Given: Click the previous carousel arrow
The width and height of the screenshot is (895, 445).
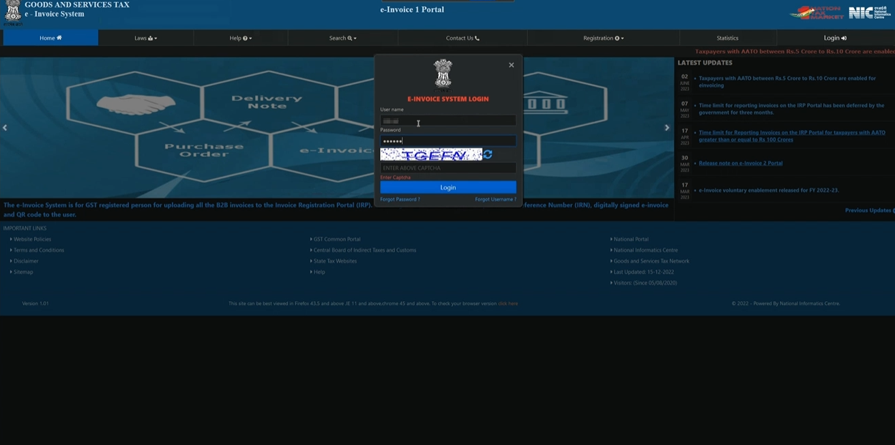Looking at the screenshot, I should pyautogui.click(x=4, y=127).
